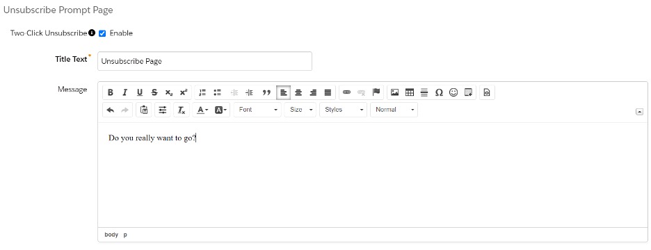Click the 'Unsubscribe Prompt Page' heading
The height and width of the screenshot is (250, 651).
[58, 10]
